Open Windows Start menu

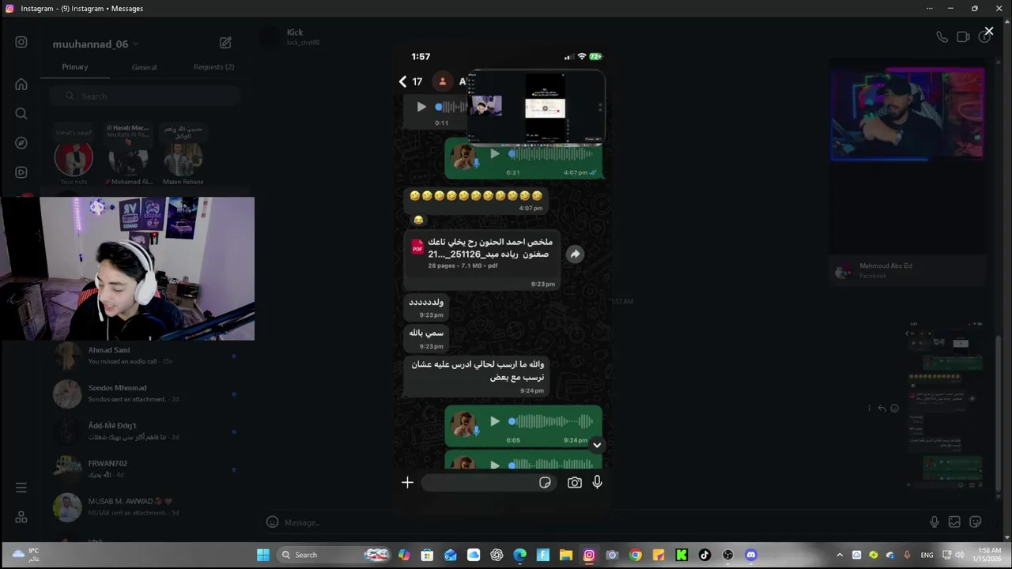point(263,555)
